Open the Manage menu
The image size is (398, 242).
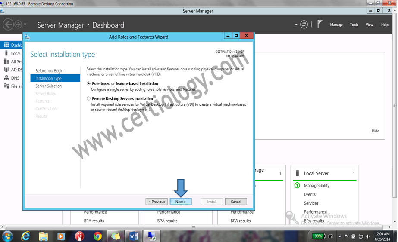[336, 25]
